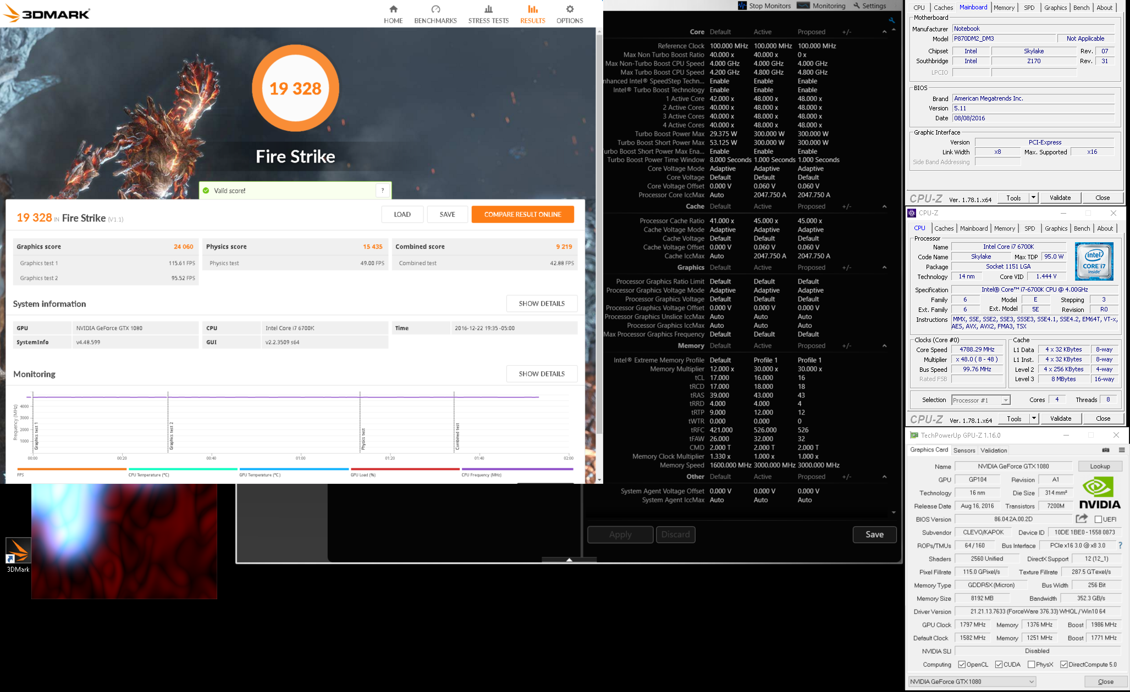1130x692 pixels.
Task: Switch to the Sensors tab in GPU-Z
Action: [x=964, y=450]
